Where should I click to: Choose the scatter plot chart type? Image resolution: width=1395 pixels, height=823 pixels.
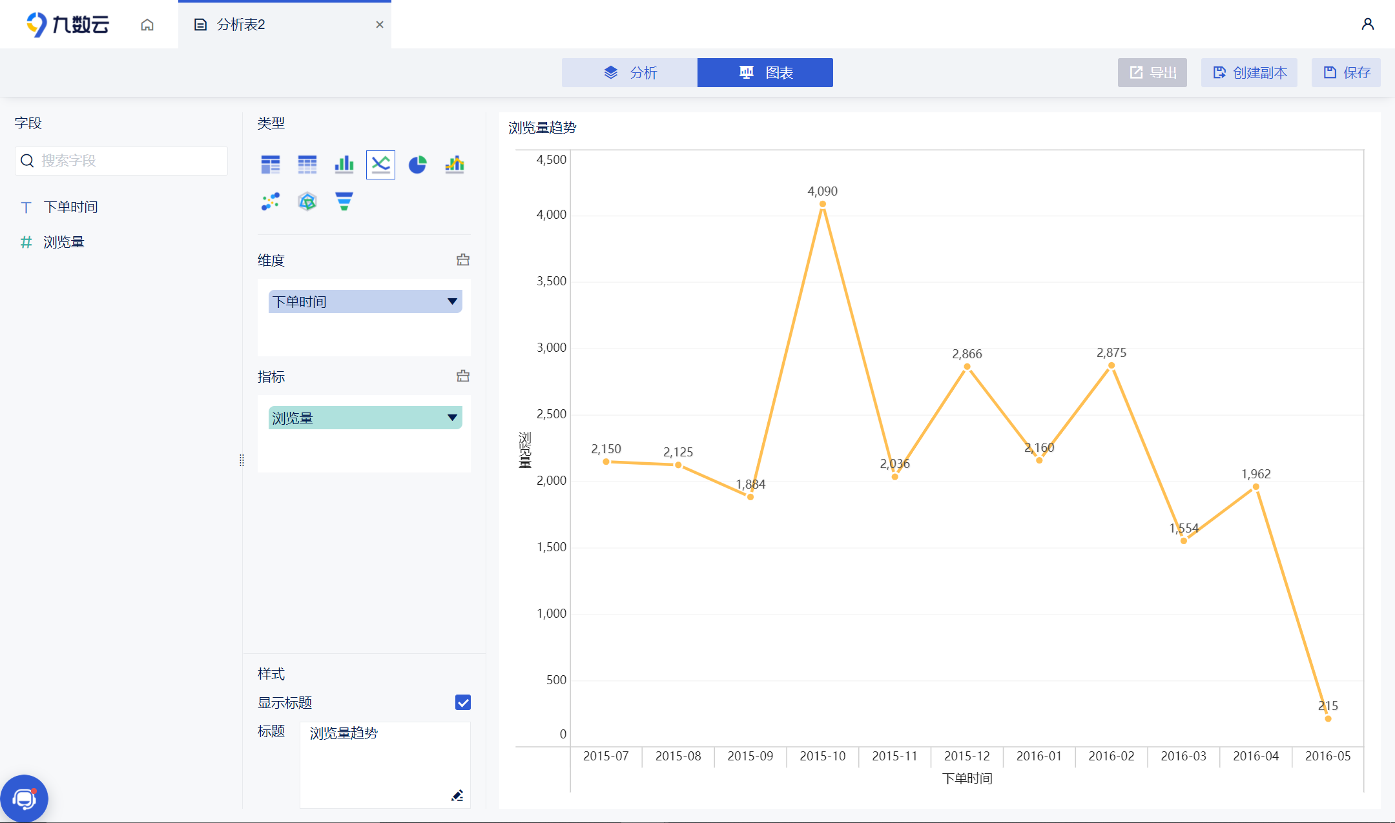pos(271,201)
